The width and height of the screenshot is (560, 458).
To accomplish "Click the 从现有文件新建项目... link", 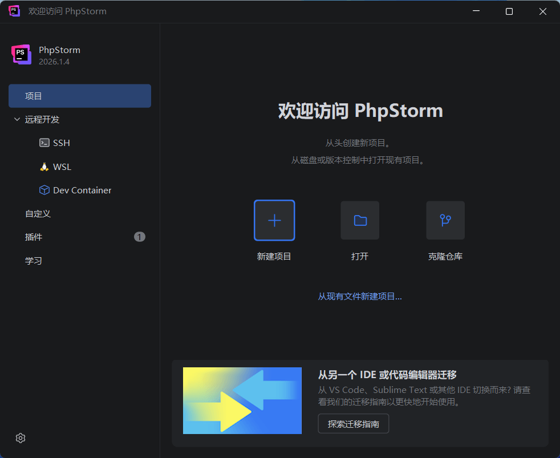I will 360,297.
